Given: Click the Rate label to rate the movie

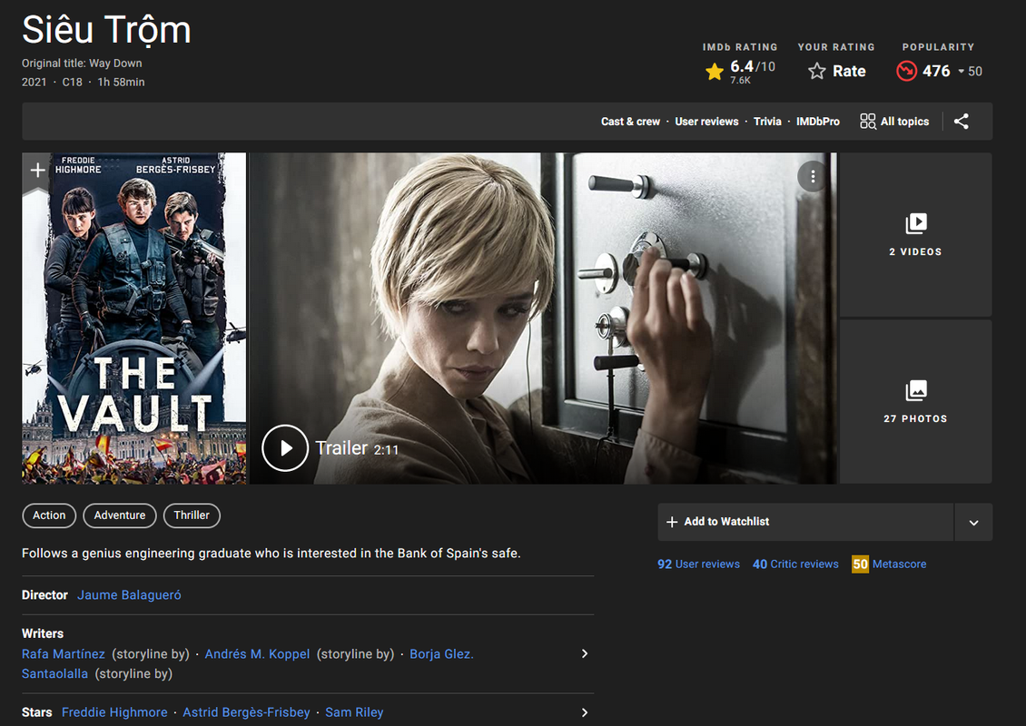Looking at the screenshot, I should point(849,71).
